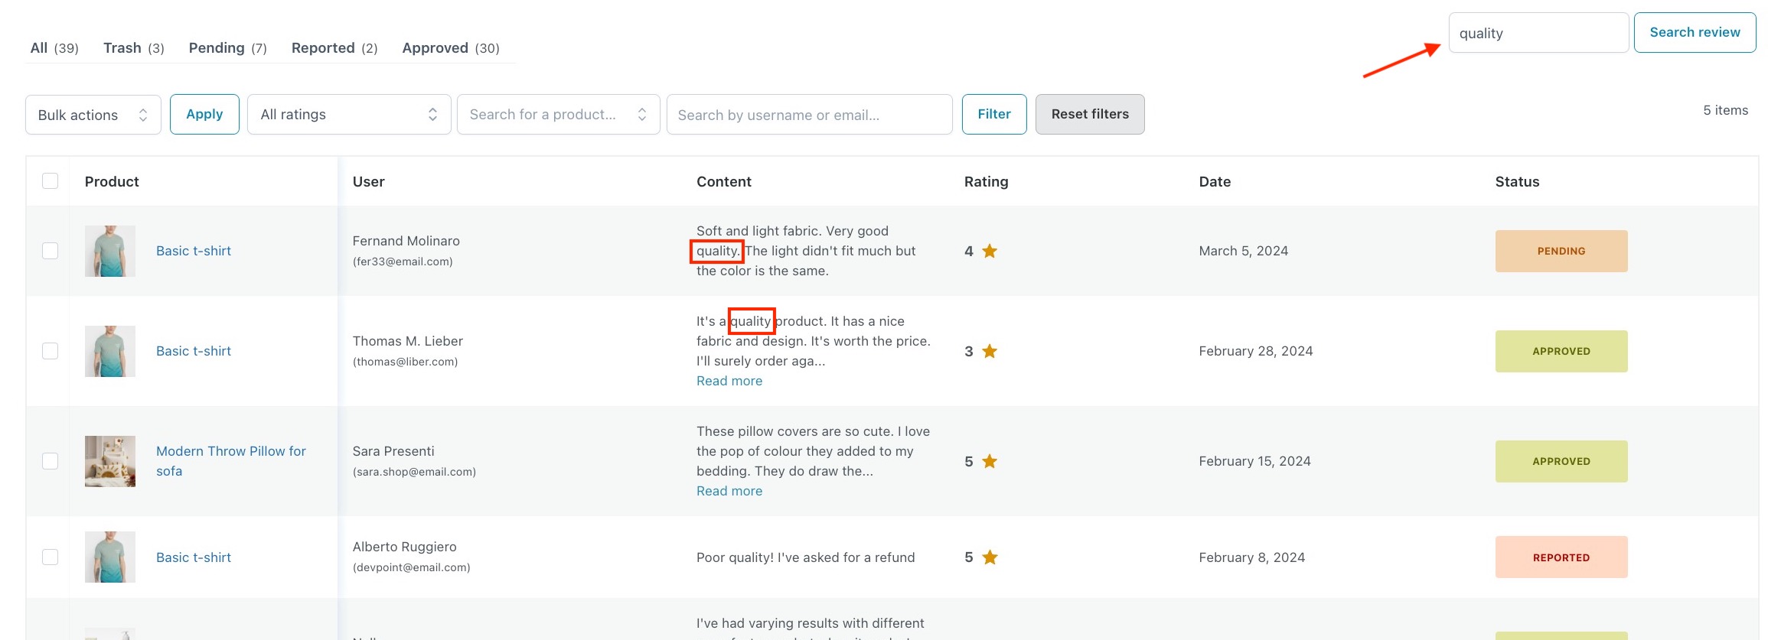
Task: Click the date February 8, 2024
Action: pyautogui.click(x=1251, y=557)
